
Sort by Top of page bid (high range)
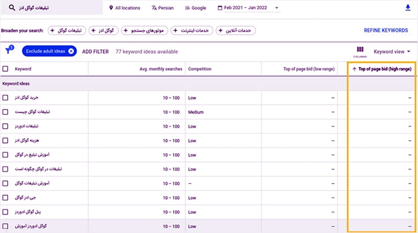[385, 69]
